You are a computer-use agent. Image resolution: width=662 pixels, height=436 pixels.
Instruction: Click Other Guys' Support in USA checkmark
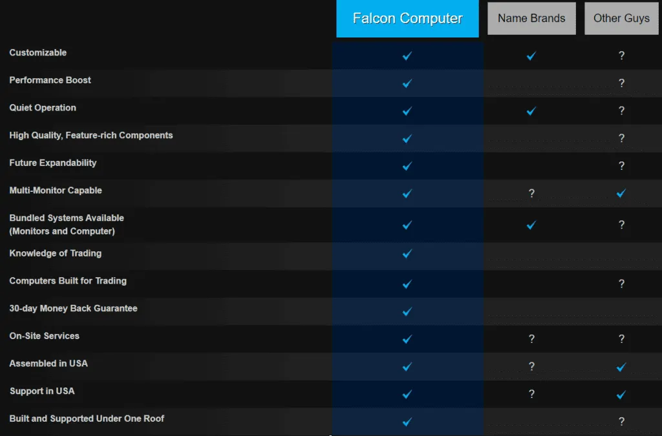click(621, 395)
